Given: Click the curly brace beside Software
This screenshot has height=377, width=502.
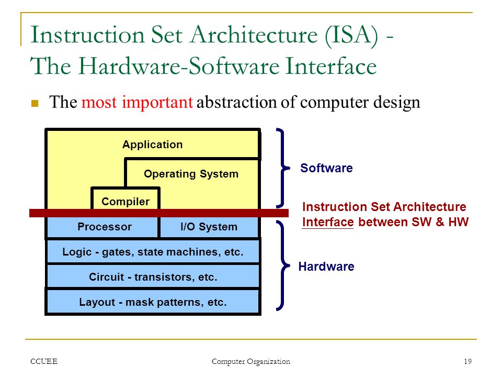Looking at the screenshot, I should 283,168.
